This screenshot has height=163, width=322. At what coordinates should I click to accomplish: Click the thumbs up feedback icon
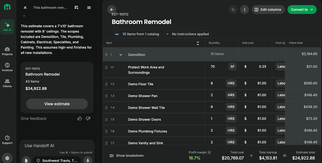tap(80, 118)
